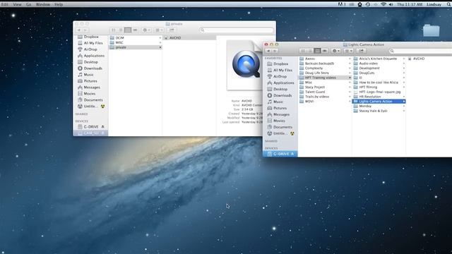Open Desktop in private window sidebar
452x254 pixels.
91,62
